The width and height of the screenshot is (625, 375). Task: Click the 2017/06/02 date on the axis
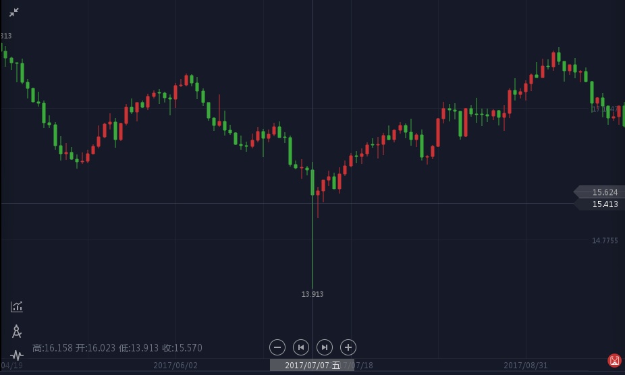click(175, 366)
